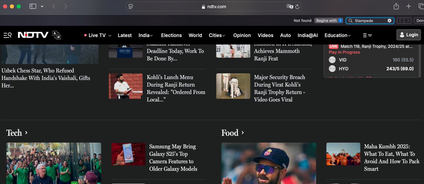Open the Tech section heading

(x=14, y=133)
